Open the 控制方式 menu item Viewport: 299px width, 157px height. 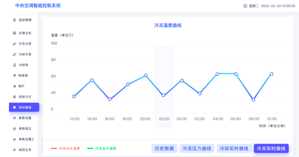pos(25,97)
